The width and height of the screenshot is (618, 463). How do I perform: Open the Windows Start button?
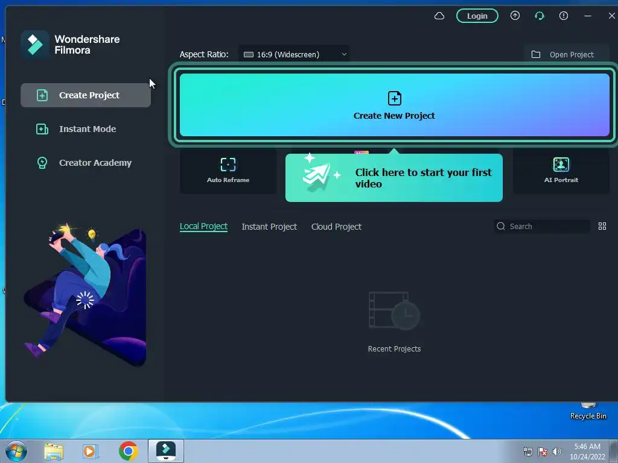pos(16,451)
